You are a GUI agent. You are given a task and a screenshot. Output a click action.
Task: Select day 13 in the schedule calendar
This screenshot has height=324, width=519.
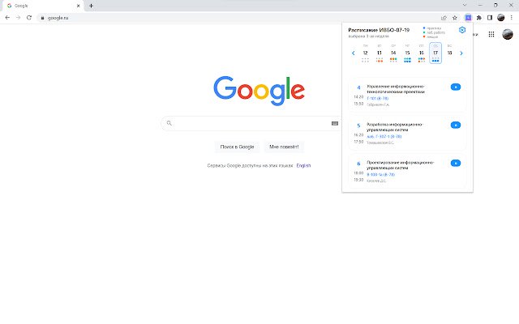(x=380, y=53)
